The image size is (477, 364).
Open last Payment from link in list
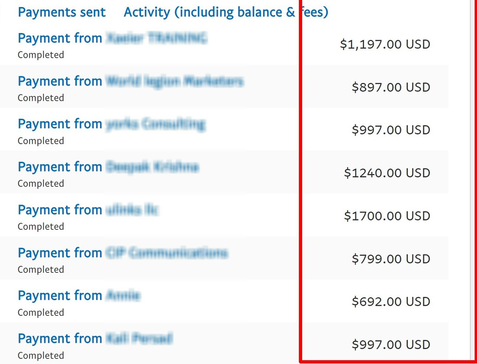tap(95, 339)
